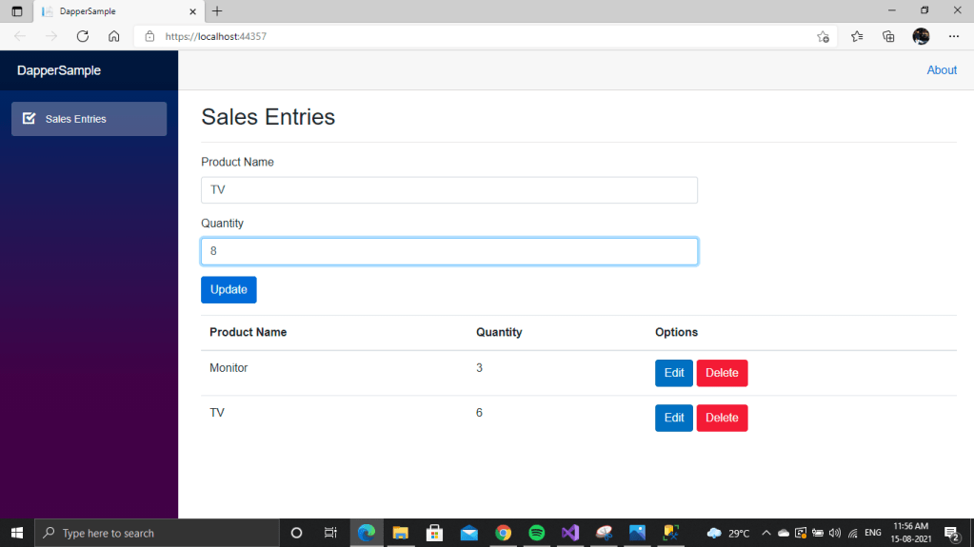
Task: Open the tab actions menu button
Action: [x=16, y=11]
